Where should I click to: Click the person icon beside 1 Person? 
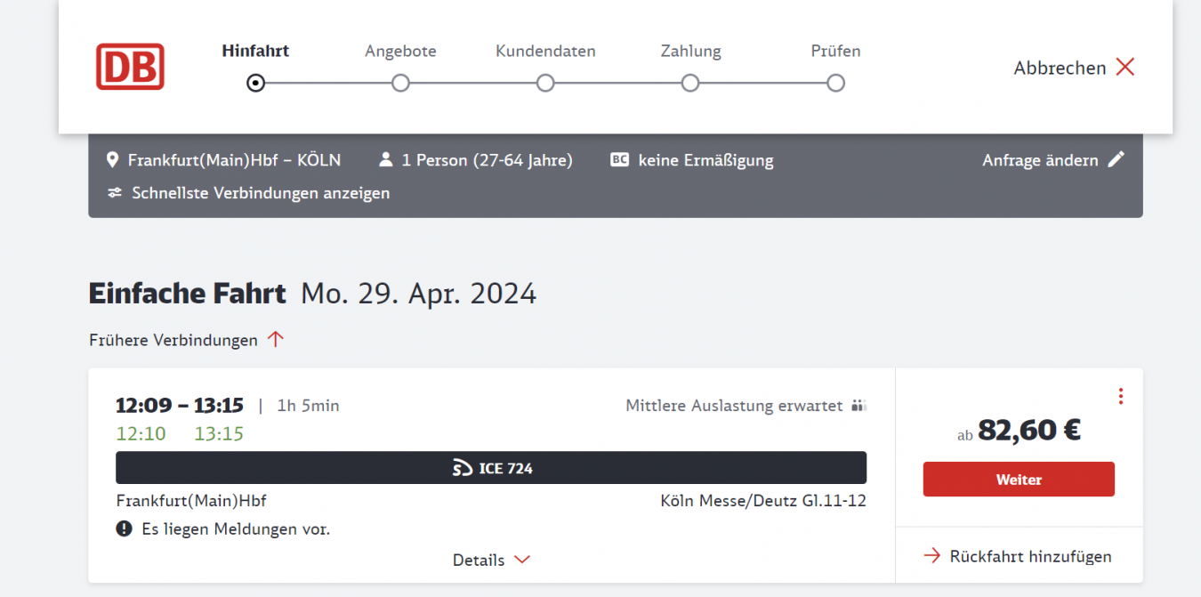(385, 160)
